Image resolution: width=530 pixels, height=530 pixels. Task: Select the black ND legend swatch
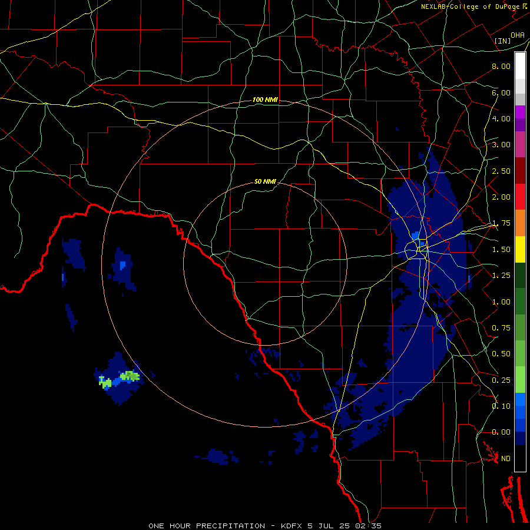click(x=520, y=458)
